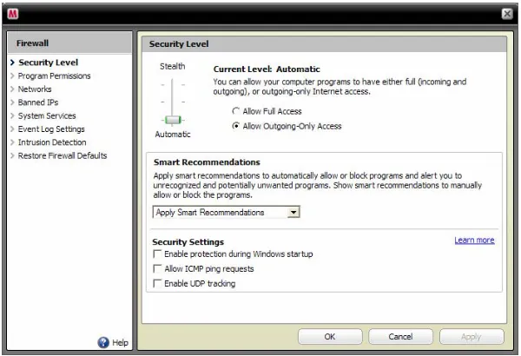Show Event Log Settings

click(51, 129)
